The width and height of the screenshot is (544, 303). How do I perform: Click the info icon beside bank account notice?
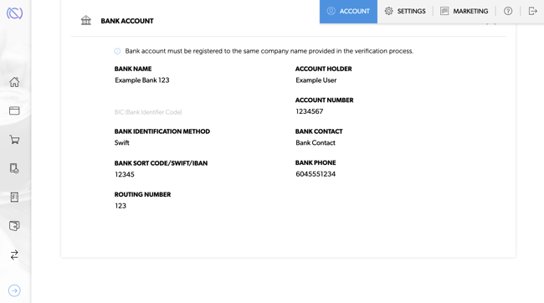coord(117,51)
